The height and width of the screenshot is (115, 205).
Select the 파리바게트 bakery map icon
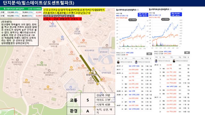77,58
